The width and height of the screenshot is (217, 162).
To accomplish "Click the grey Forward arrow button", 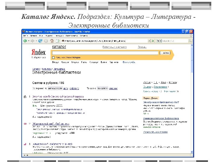I will point(32,41).
